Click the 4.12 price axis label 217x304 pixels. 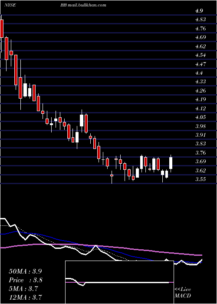[201, 108]
